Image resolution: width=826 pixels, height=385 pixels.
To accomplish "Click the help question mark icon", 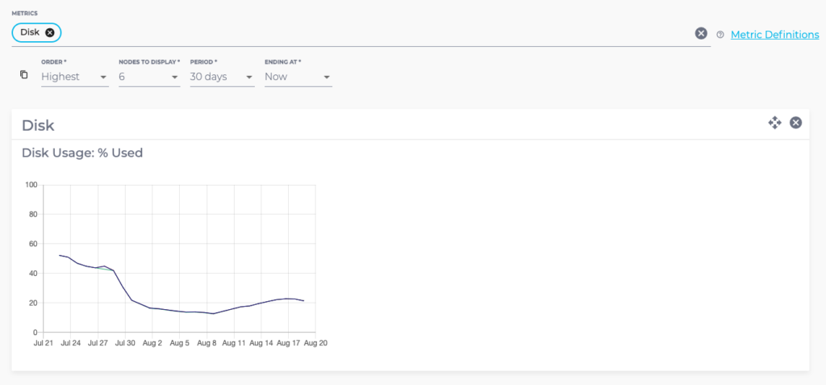I will pyautogui.click(x=720, y=35).
